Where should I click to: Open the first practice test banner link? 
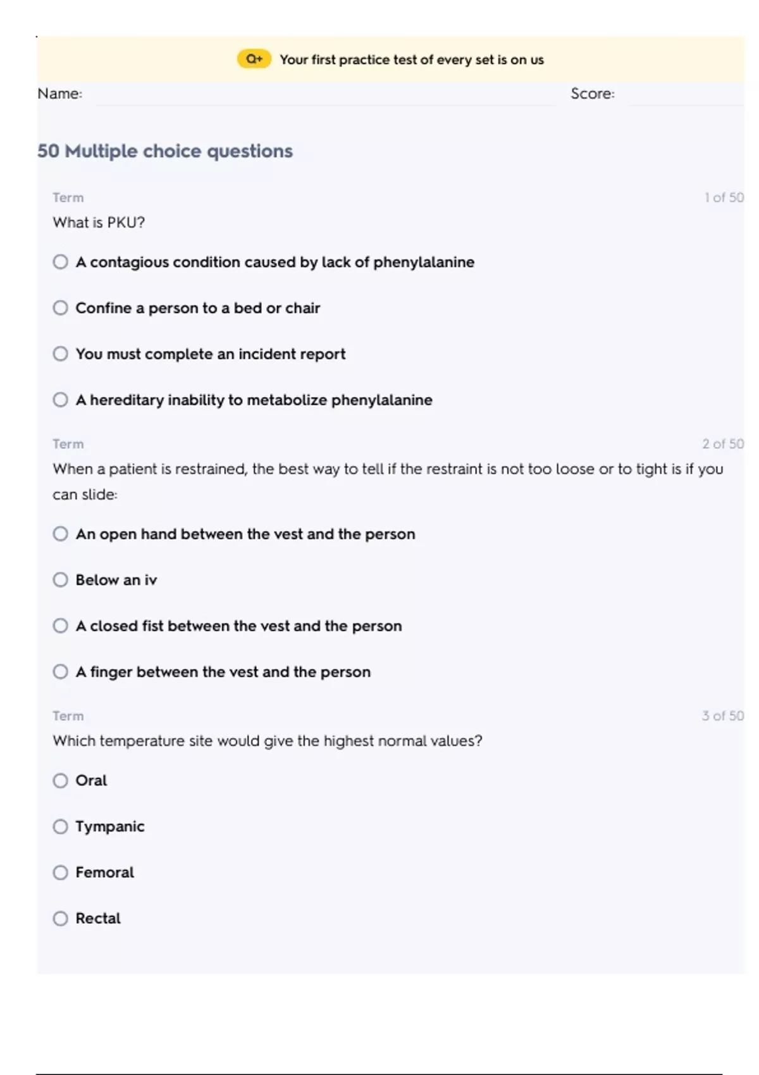point(411,60)
